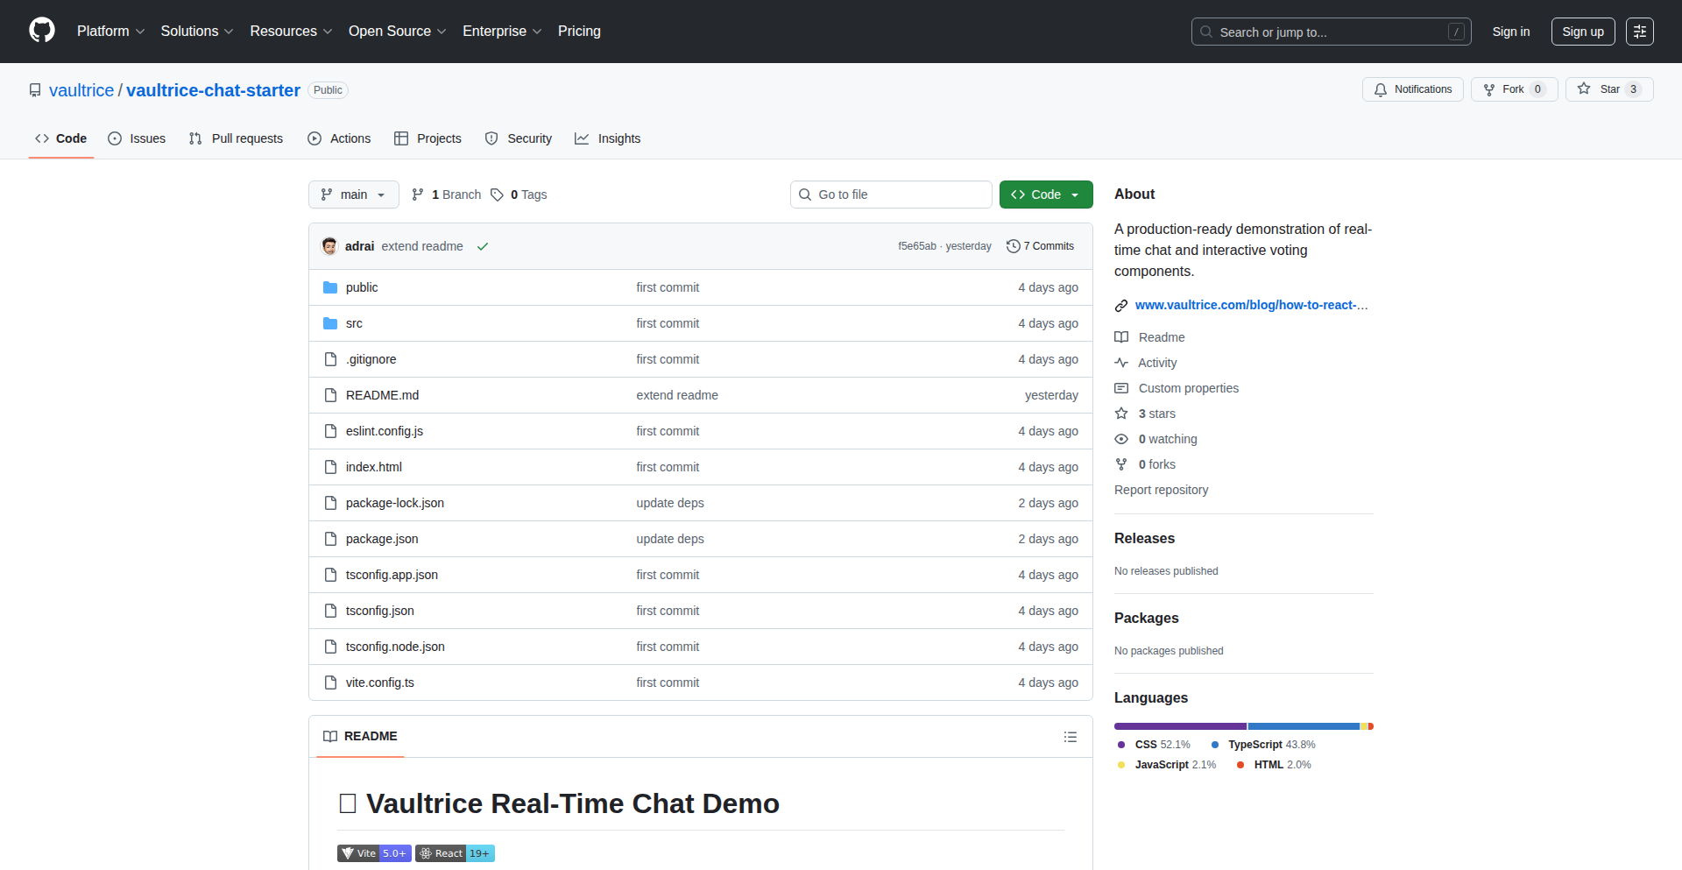
Task: Click the accessibility settings icon button
Action: [x=1639, y=32]
